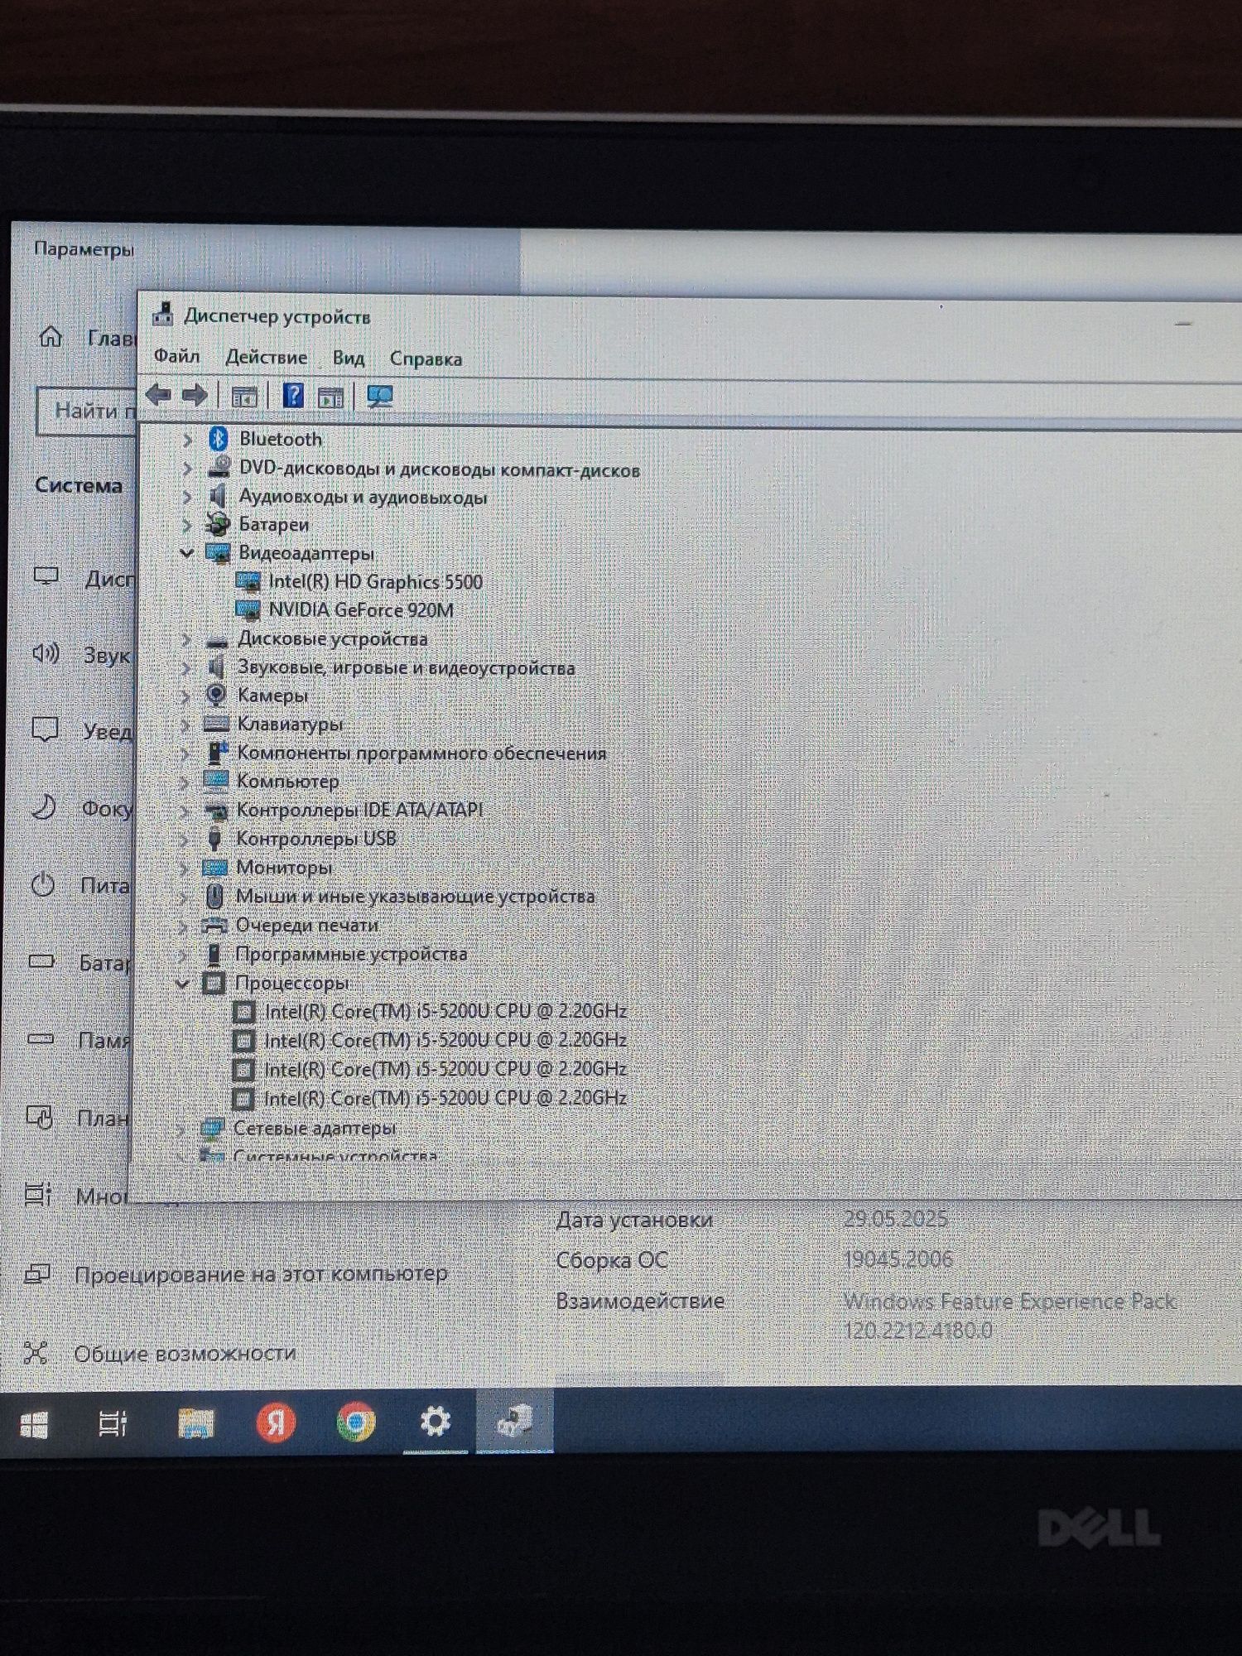The image size is (1242, 1656).
Task: Expand DVD-дисководы category
Action: 187,469
